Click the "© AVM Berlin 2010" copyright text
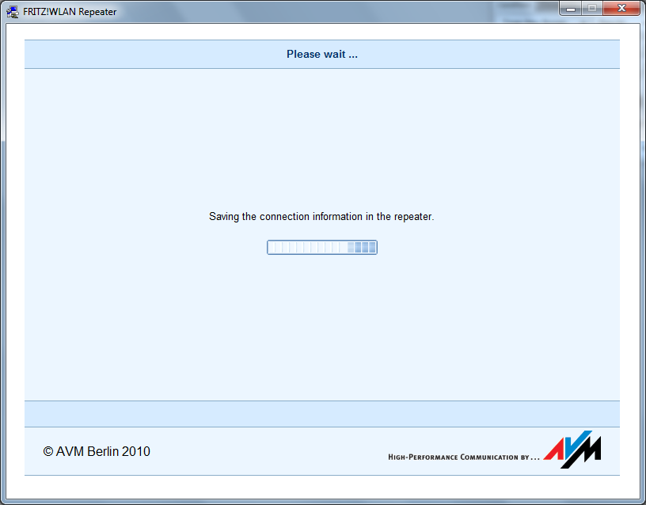The image size is (646, 505). click(97, 451)
